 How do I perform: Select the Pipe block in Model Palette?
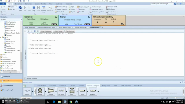coord(82,92)
